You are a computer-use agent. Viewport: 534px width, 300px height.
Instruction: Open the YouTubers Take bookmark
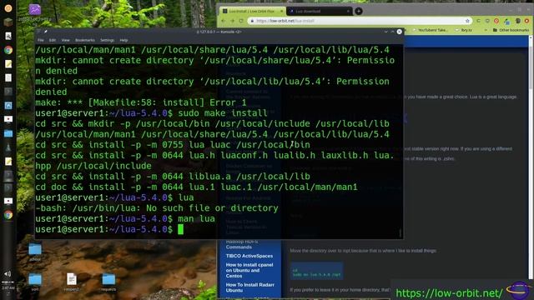(x=430, y=30)
